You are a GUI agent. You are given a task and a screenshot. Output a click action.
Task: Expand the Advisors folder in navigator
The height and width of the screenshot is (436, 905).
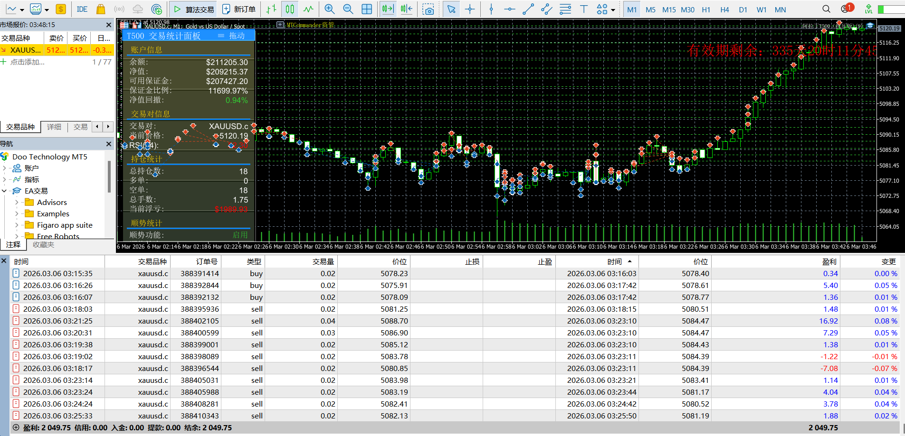pos(17,202)
